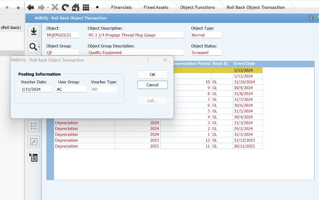Click the Object Status field Scrapped
Screen dimensions: 319x200
click(206, 52)
